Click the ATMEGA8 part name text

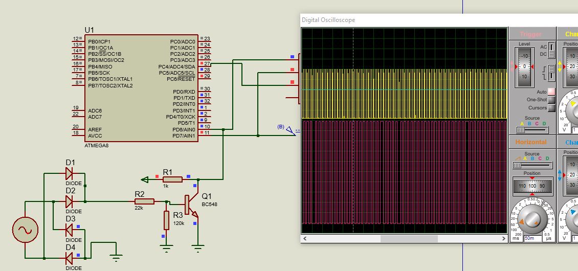click(96, 145)
